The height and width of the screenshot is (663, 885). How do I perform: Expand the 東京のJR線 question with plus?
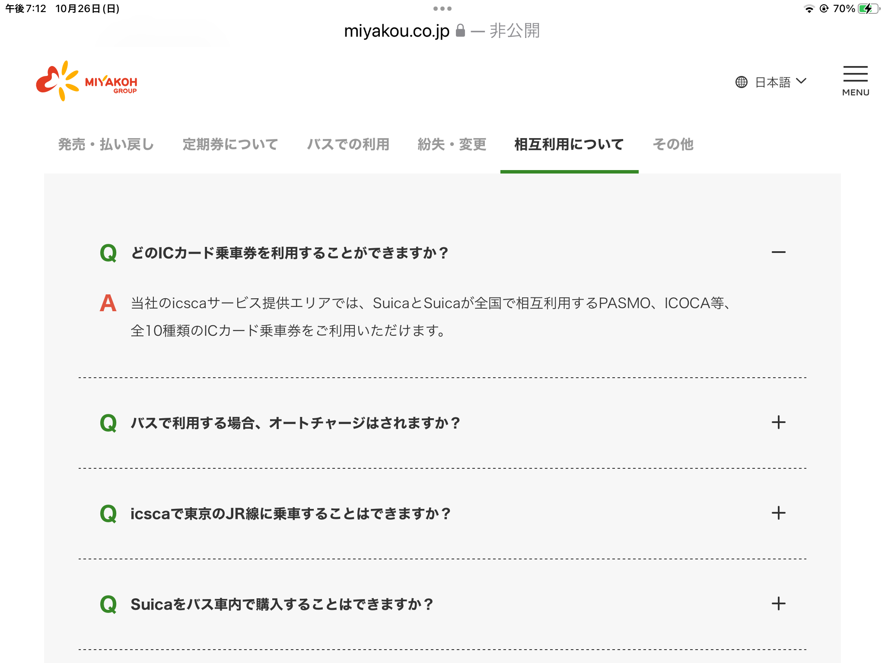pyautogui.click(x=779, y=513)
